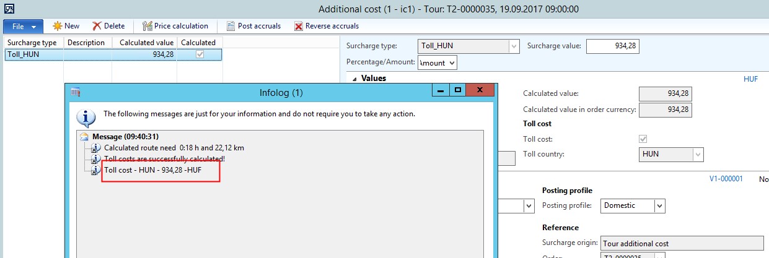Screen dimensions: 769x258
Task: Click the Price calculation icon
Action: pyautogui.click(x=147, y=26)
